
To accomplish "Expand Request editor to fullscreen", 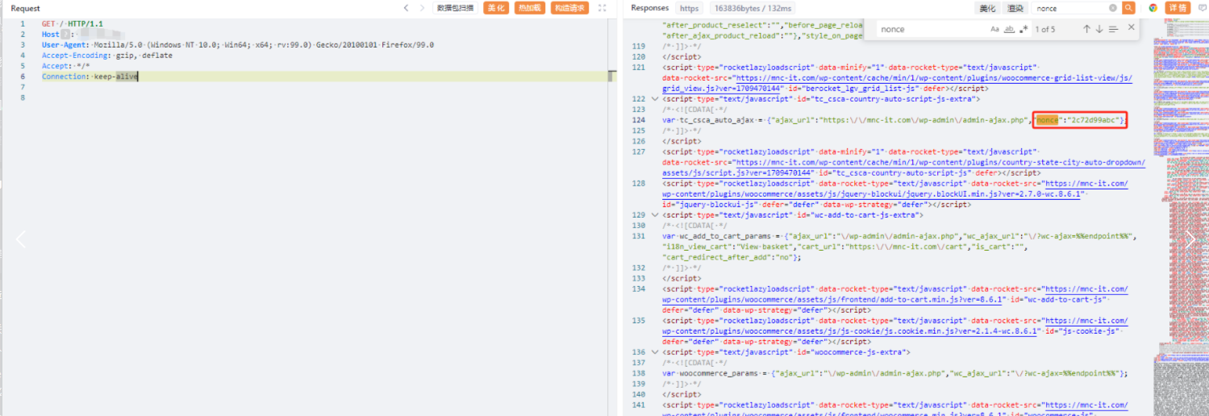I will coord(602,8).
